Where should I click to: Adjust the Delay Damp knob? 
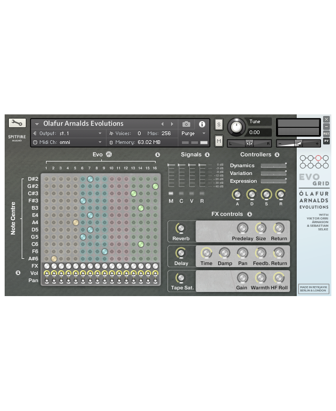click(224, 253)
